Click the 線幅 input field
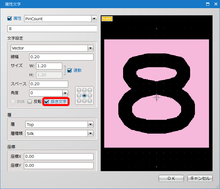This screenshot has width=220, height=189. (61, 57)
